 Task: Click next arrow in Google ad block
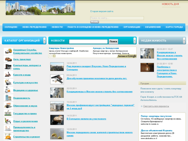pyautogui.click(x=54, y=56)
